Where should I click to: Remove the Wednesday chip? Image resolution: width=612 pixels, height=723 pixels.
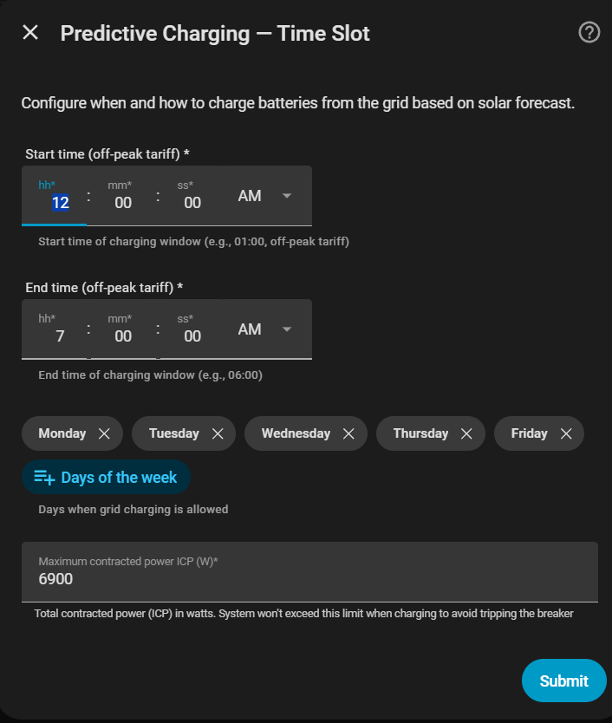(348, 433)
